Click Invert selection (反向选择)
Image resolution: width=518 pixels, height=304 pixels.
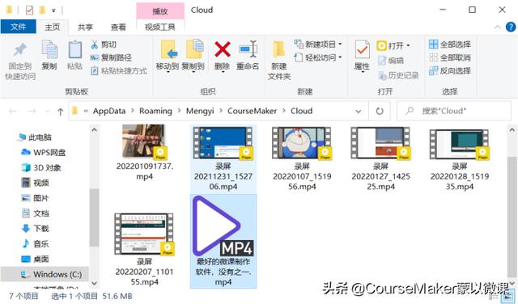[450, 70]
